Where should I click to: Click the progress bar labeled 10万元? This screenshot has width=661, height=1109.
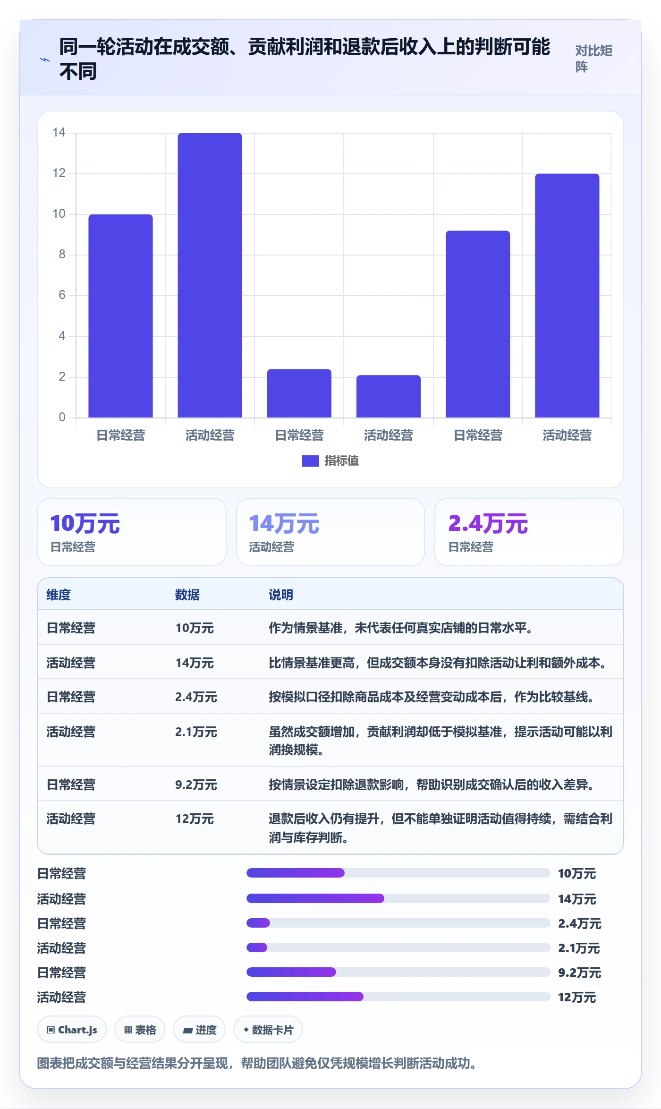(x=398, y=873)
